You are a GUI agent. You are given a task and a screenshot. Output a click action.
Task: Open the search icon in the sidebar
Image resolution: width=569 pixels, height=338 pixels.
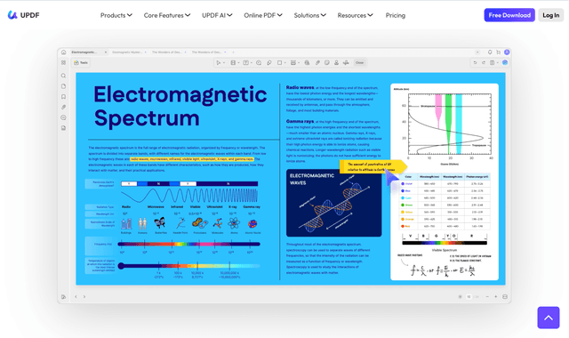click(x=63, y=76)
